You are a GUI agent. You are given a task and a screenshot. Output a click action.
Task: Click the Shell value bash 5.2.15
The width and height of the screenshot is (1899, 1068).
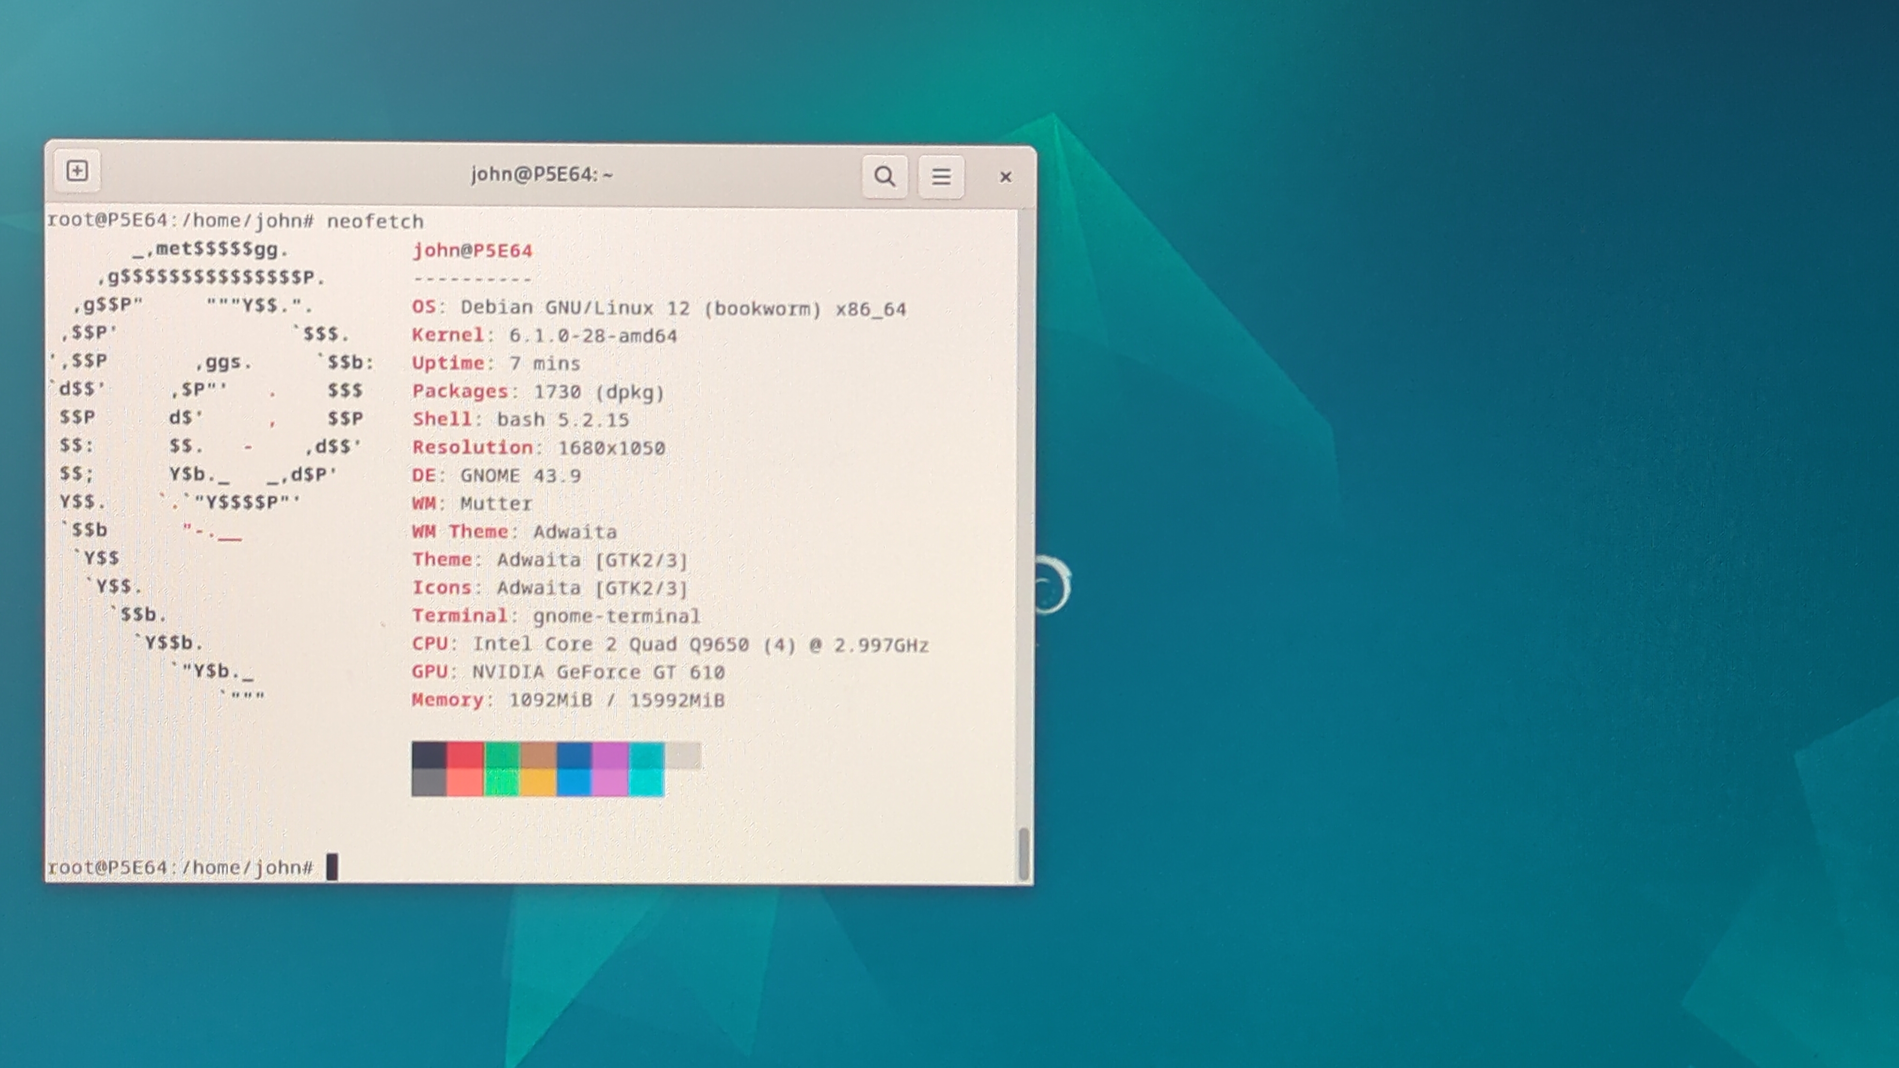pos(563,420)
